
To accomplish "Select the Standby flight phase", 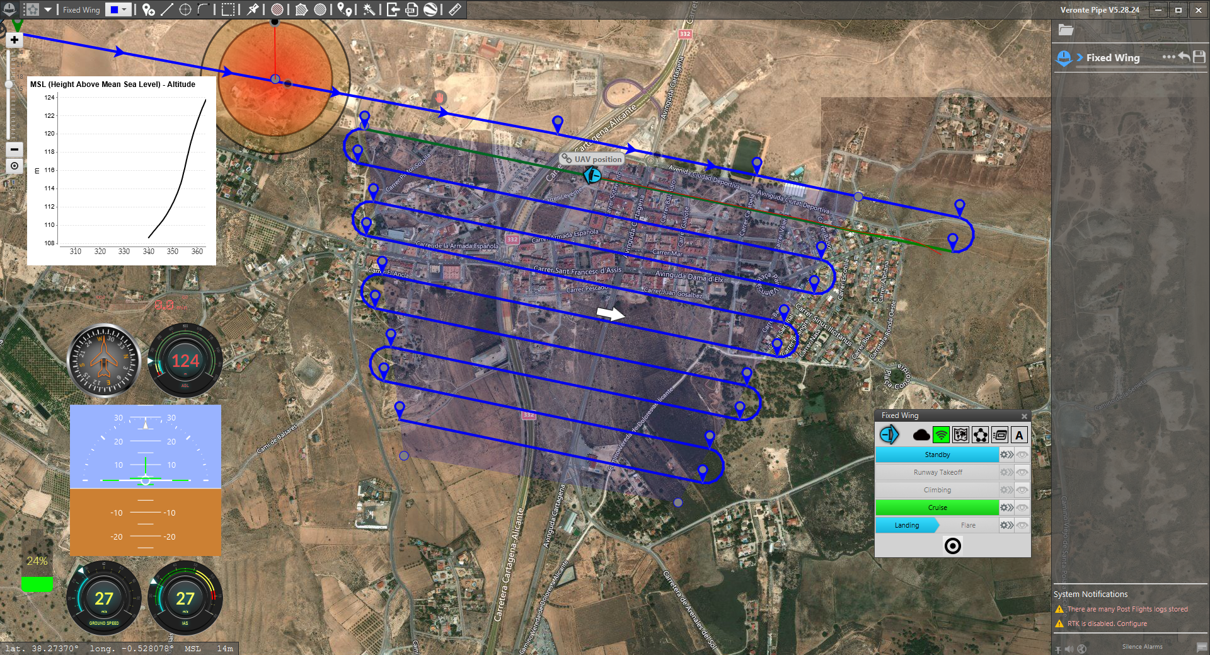I will (936, 455).
